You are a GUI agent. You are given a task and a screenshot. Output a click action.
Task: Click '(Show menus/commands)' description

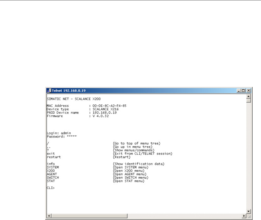click(x=134, y=150)
